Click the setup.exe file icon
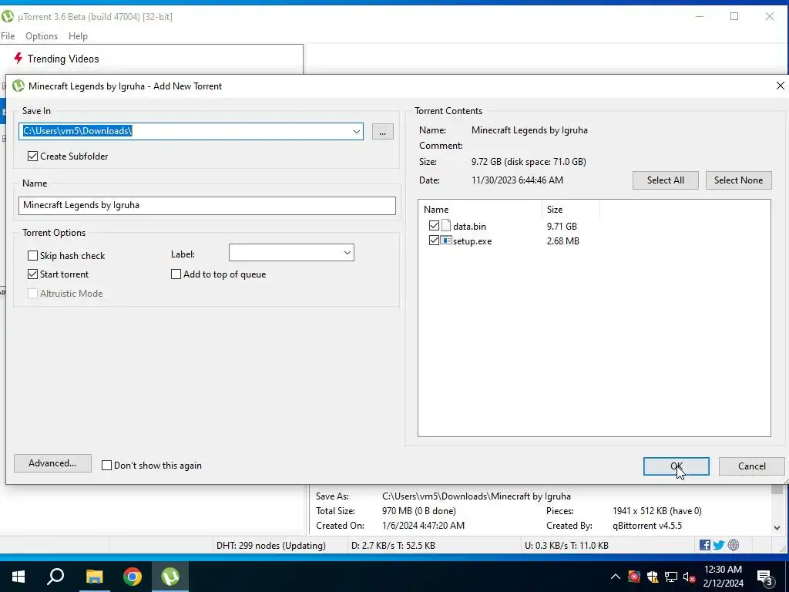The image size is (789, 592). click(x=446, y=240)
